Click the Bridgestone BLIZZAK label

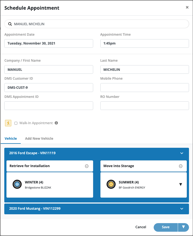(x=38, y=187)
